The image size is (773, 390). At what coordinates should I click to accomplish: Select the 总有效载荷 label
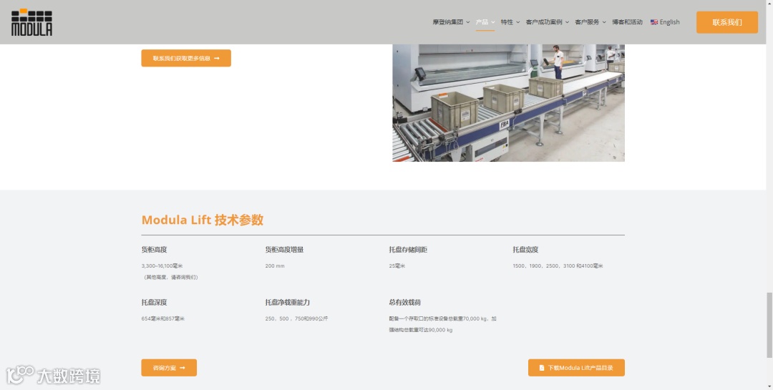(404, 302)
